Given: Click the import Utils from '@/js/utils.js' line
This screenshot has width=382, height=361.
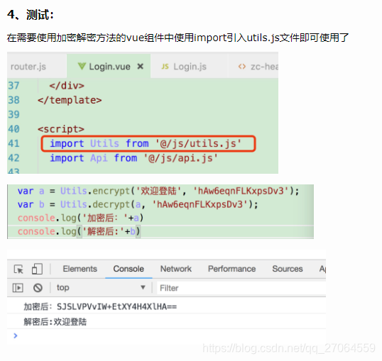Looking at the screenshot, I should click(x=146, y=144).
